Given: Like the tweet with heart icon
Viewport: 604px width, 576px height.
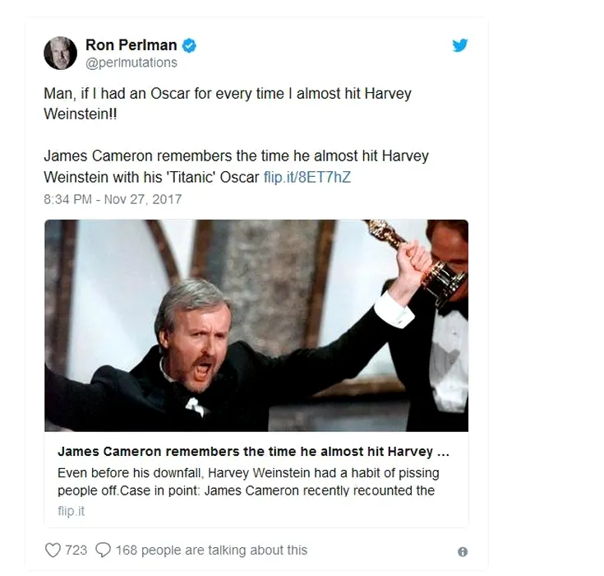Looking at the screenshot, I should 53,550.
